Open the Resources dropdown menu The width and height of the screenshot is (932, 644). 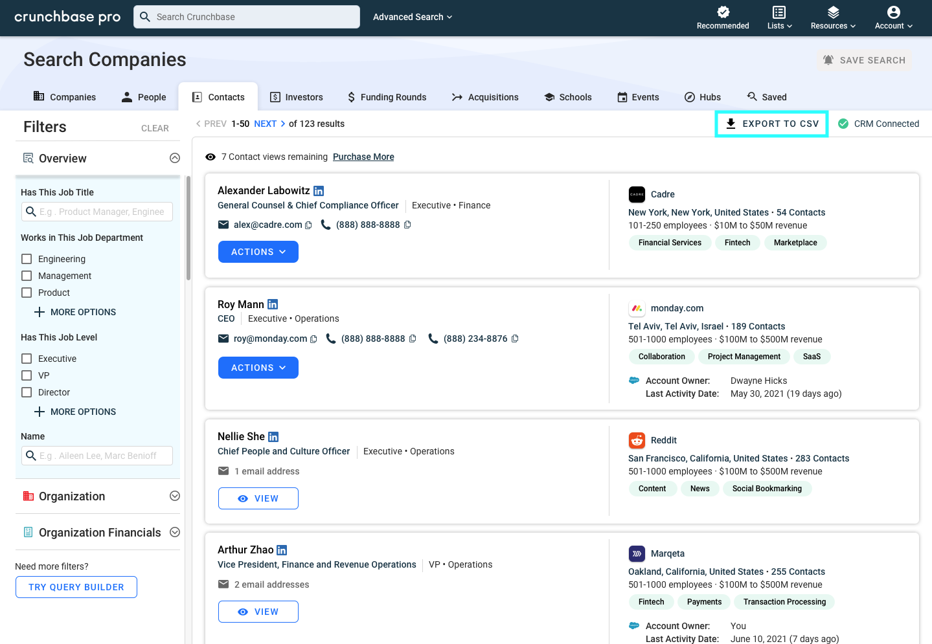(833, 18)
